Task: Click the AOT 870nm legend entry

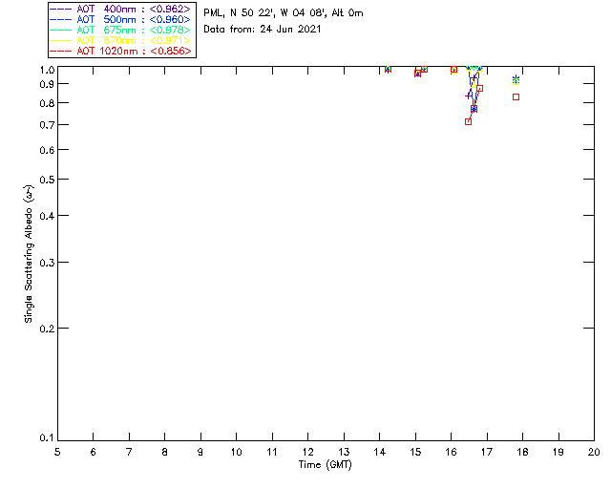Action: pos(120,40)
